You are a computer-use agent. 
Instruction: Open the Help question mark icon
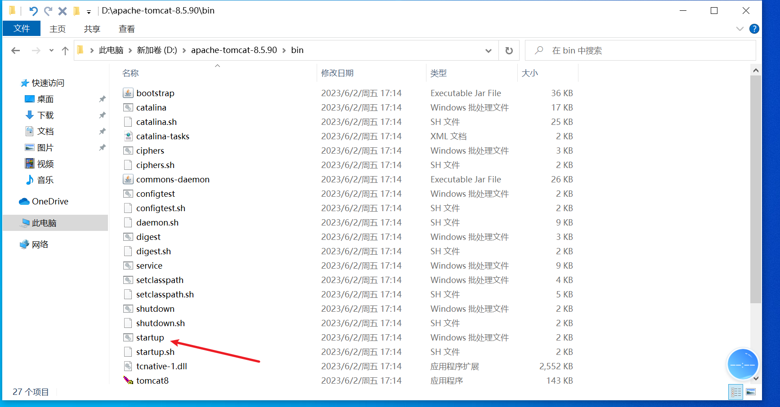click(x=754, y=29)
